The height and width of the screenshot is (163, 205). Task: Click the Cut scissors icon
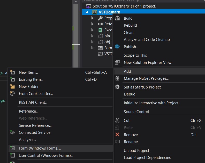tap(117, 120)
